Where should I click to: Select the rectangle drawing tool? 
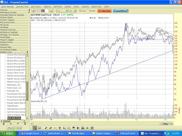click(69, 128)
